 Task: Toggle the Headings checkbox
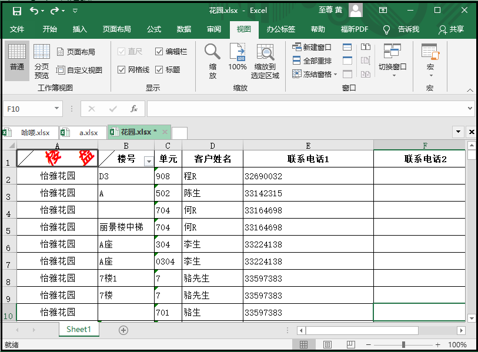[x=159, y=69]
